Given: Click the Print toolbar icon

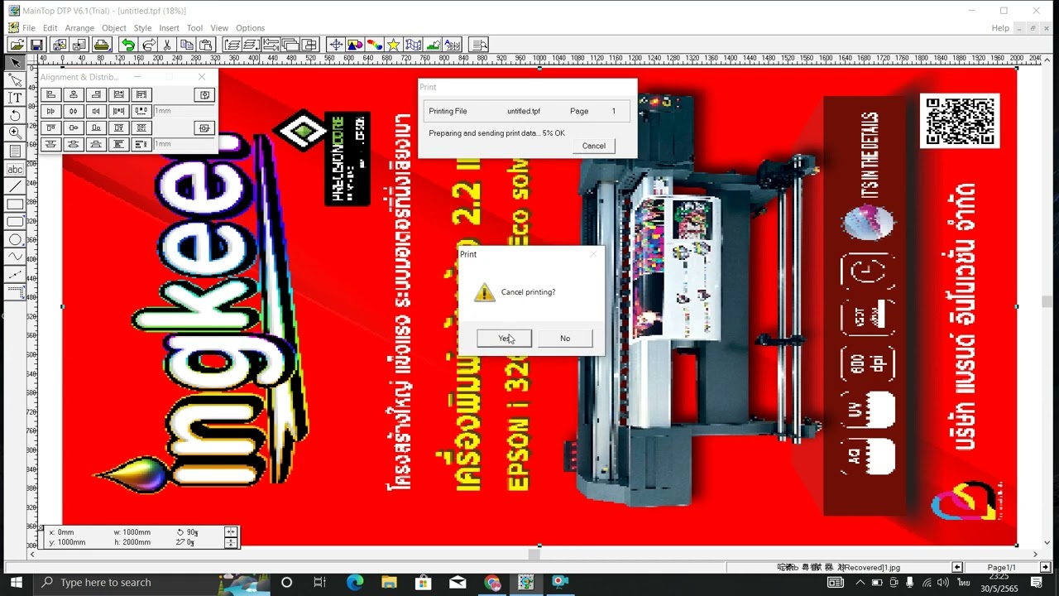Looking at the screenshot, I should [101, 45].
